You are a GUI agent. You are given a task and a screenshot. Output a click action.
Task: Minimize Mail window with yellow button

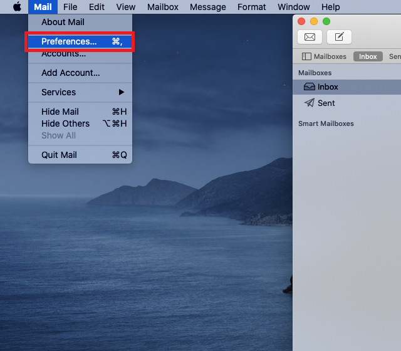314,21
